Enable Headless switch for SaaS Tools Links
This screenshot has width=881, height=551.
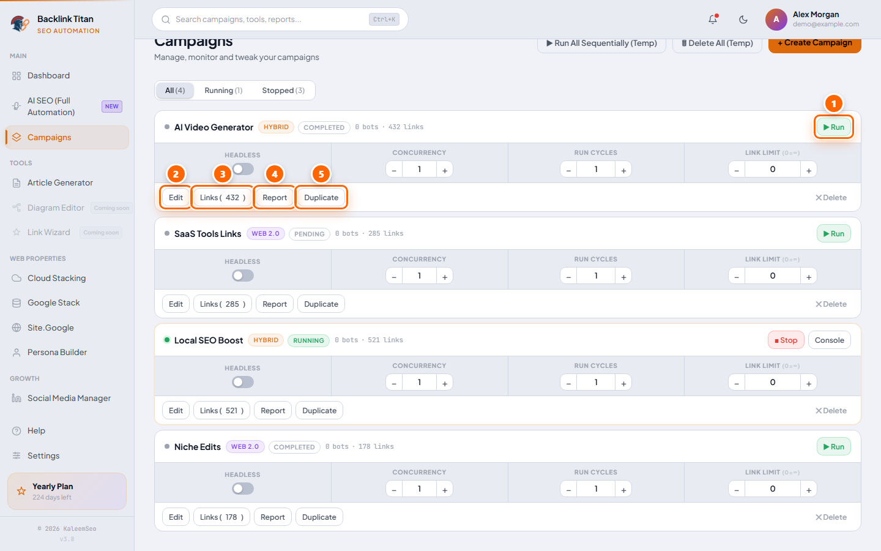coord(243,275)
